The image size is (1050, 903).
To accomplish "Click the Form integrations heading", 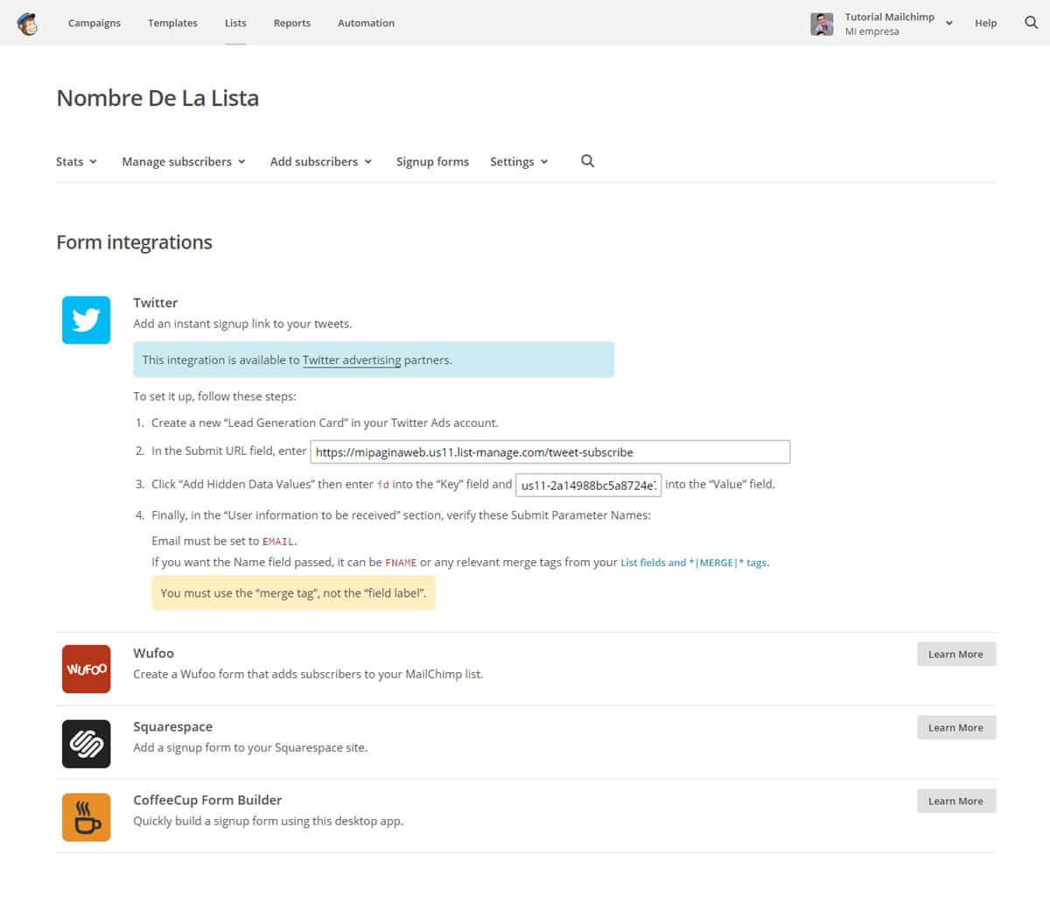I will (x=134, y=242).
